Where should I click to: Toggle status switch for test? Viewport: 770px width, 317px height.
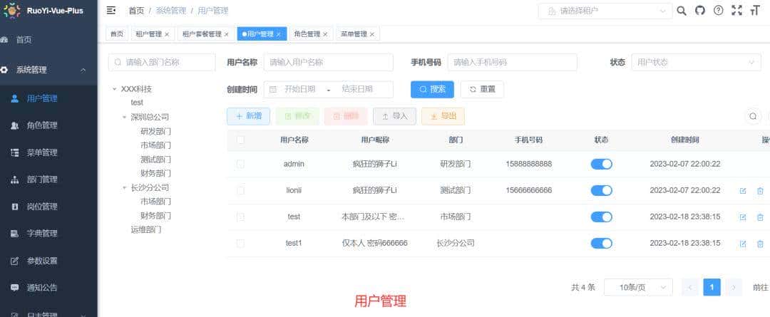tap(602, 217)
